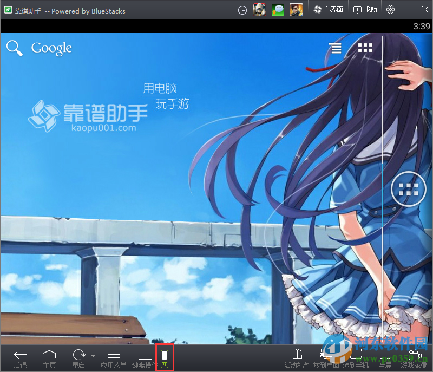Open settings gear in title bar

pyautogui.click(x=390, y=10)
